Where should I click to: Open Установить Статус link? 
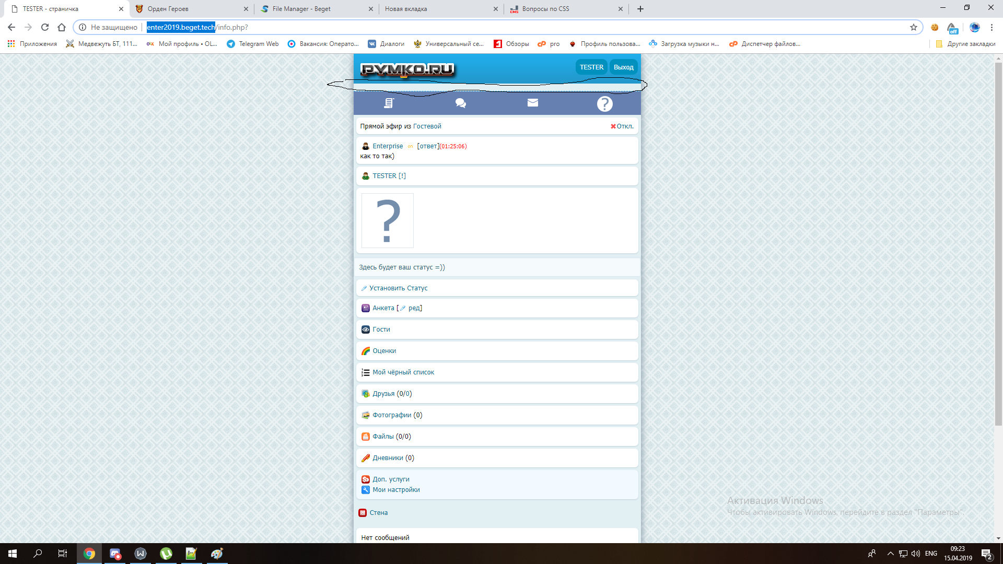(x=398, y=288)
